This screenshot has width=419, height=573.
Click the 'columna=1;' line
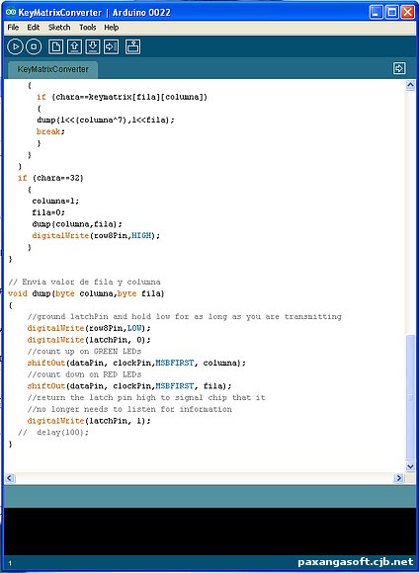click(x=55, y=201)
